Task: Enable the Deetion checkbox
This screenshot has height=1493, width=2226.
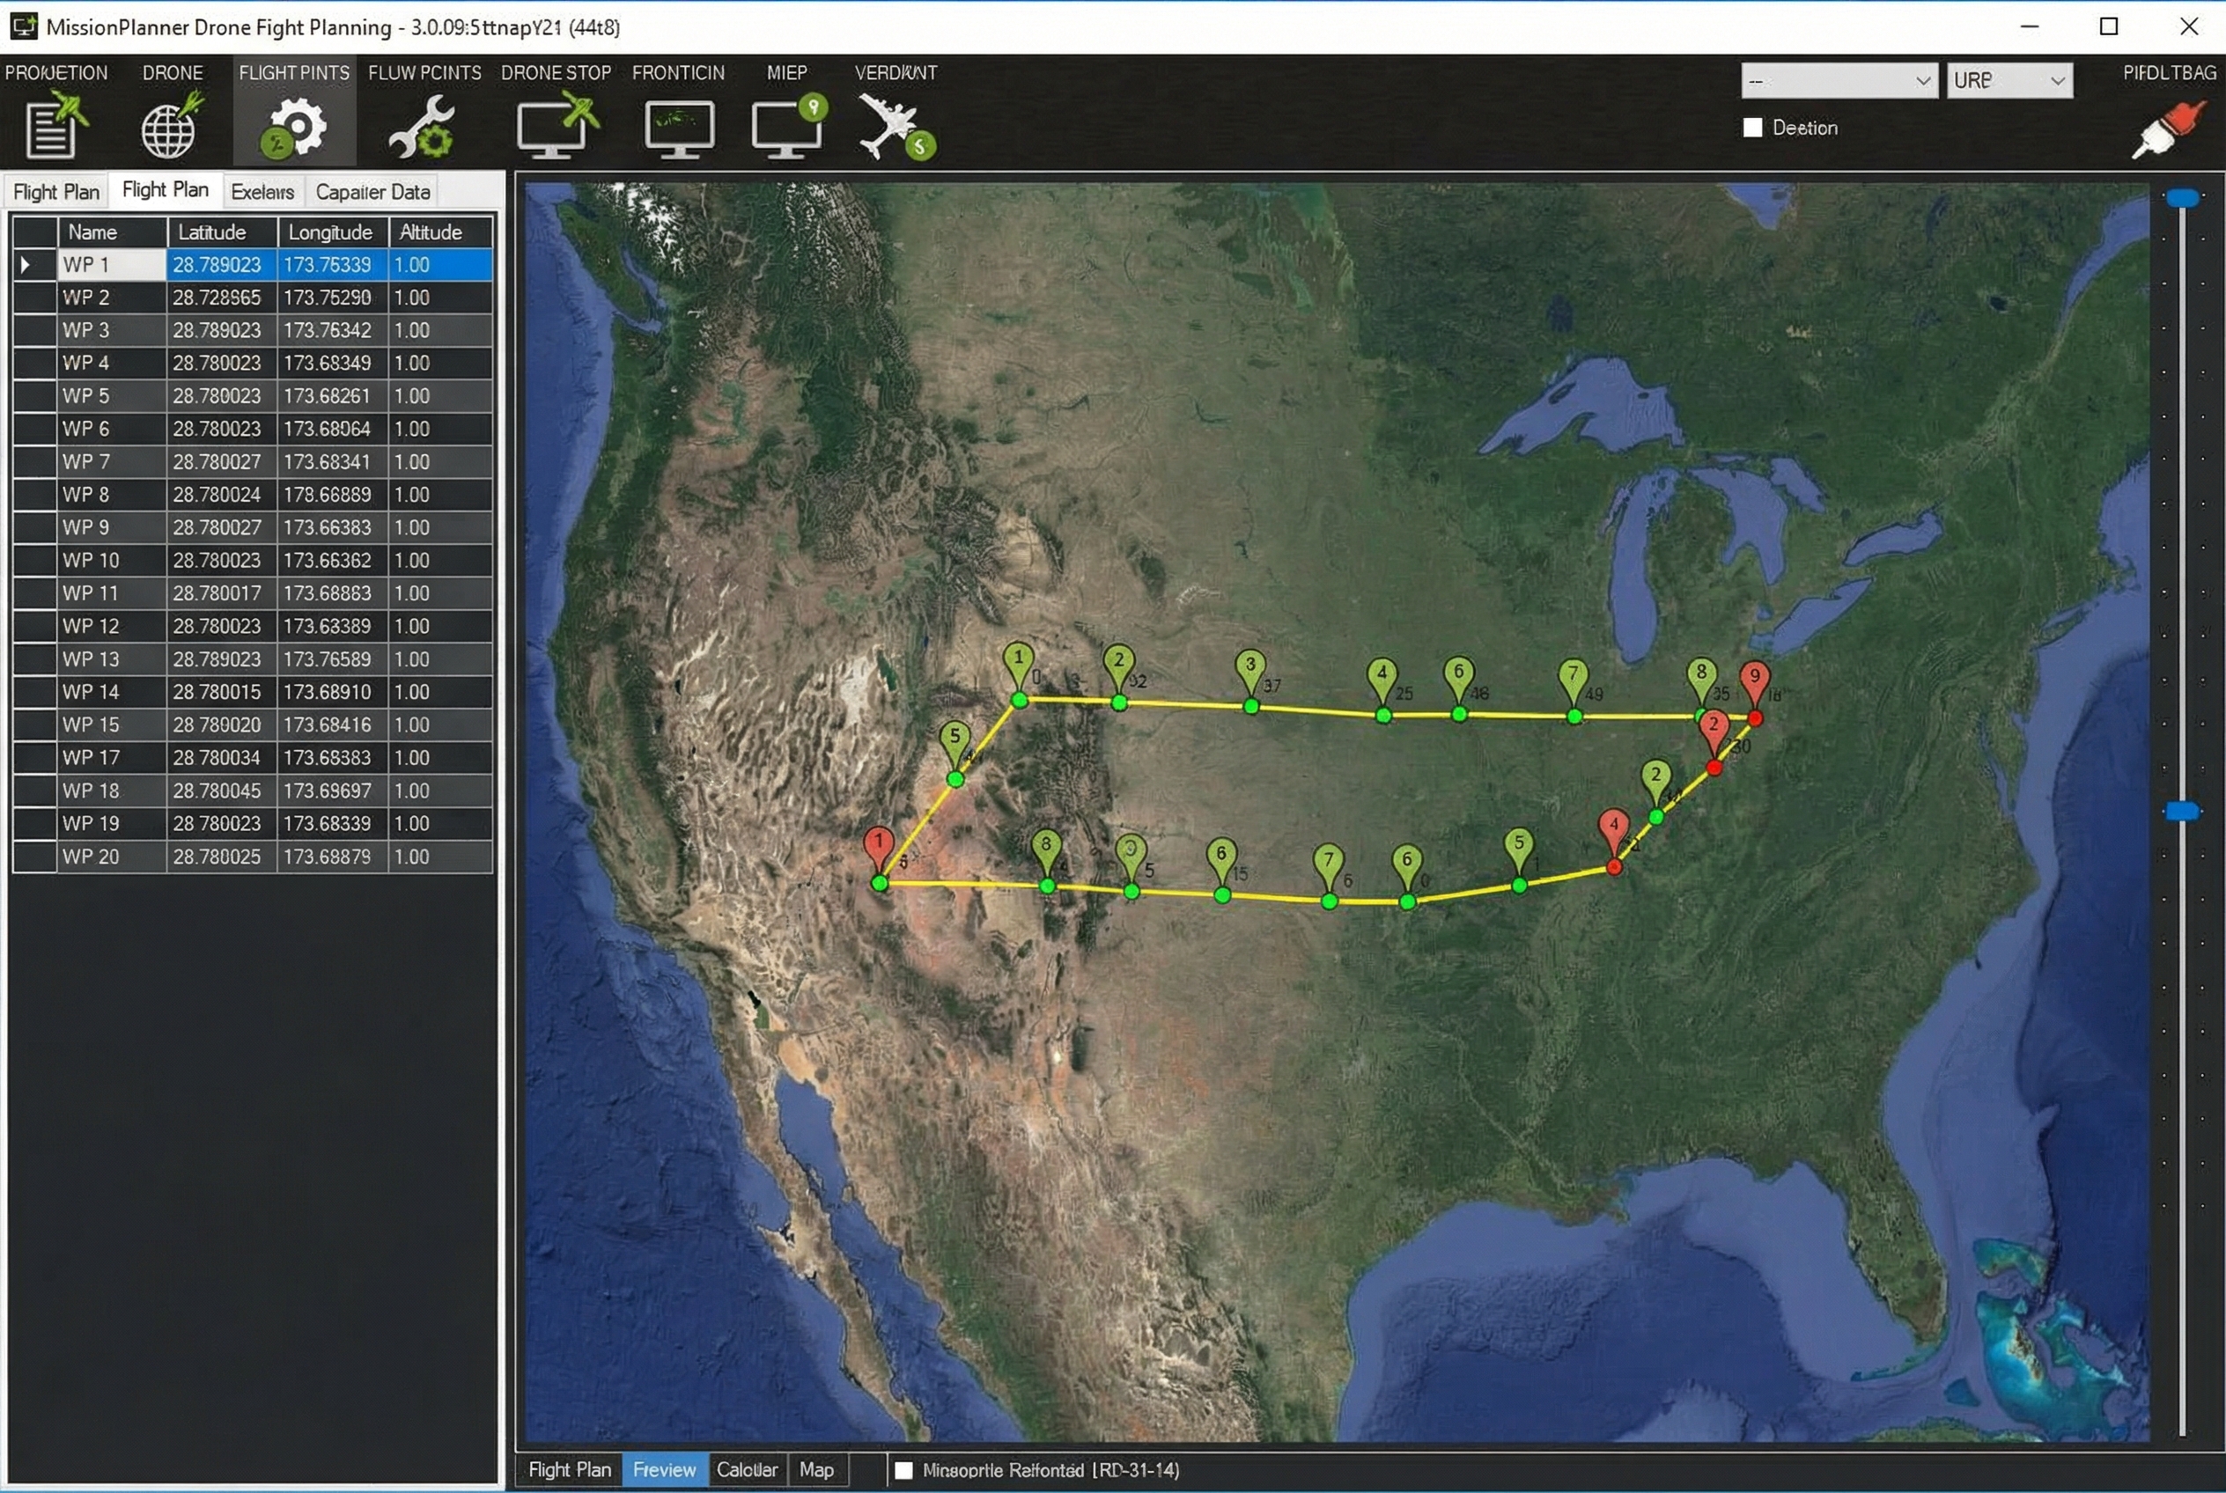Action: coord(1751,128)
